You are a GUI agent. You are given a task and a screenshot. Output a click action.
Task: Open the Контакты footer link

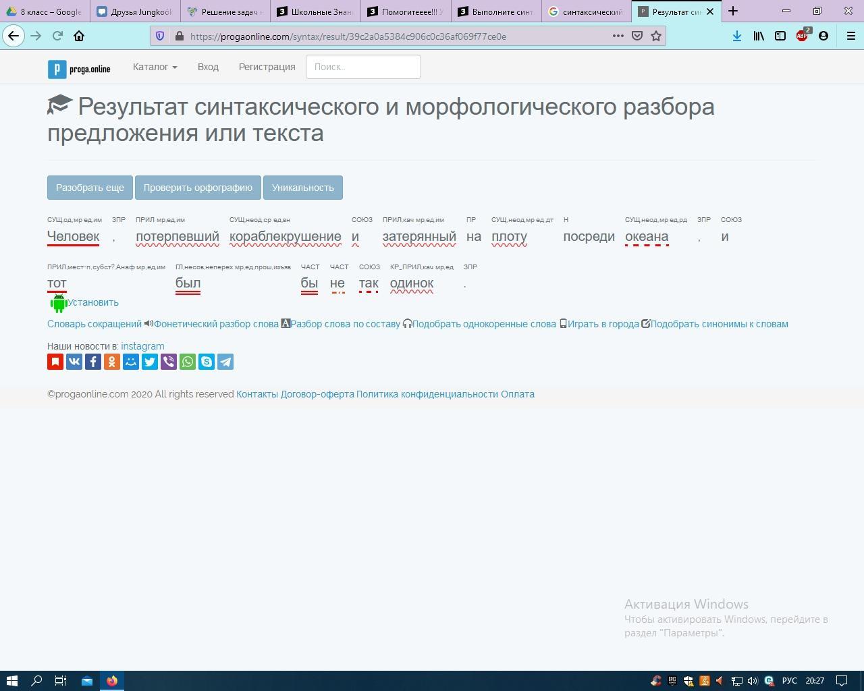point(257,394)
